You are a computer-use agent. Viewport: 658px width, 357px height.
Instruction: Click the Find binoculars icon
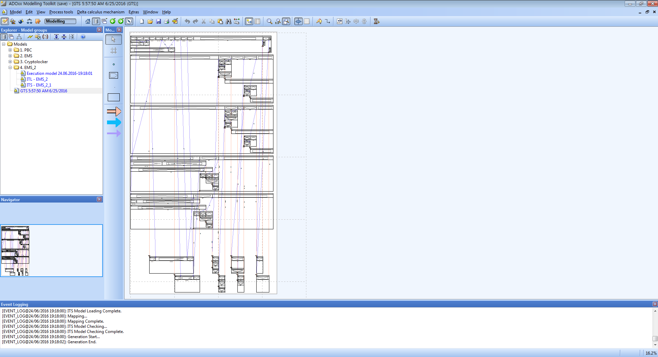point(228,21)
